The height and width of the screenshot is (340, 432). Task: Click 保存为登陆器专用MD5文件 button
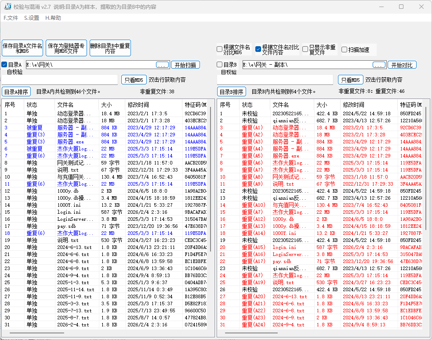pyautogui.click(x=66, y=48)
